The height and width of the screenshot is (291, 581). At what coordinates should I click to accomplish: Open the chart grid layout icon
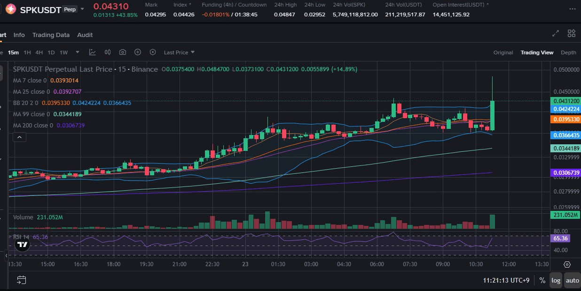[572, 33]
